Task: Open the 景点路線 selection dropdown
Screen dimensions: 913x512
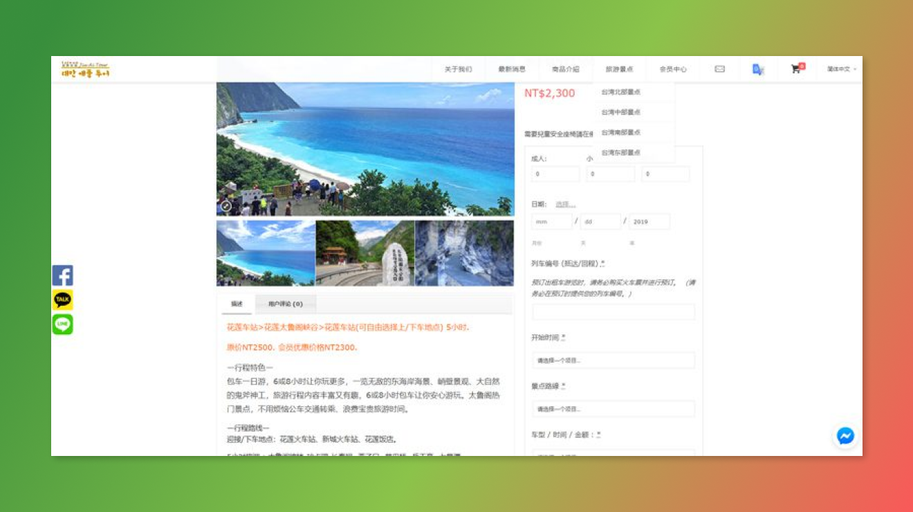Action: 613,409
